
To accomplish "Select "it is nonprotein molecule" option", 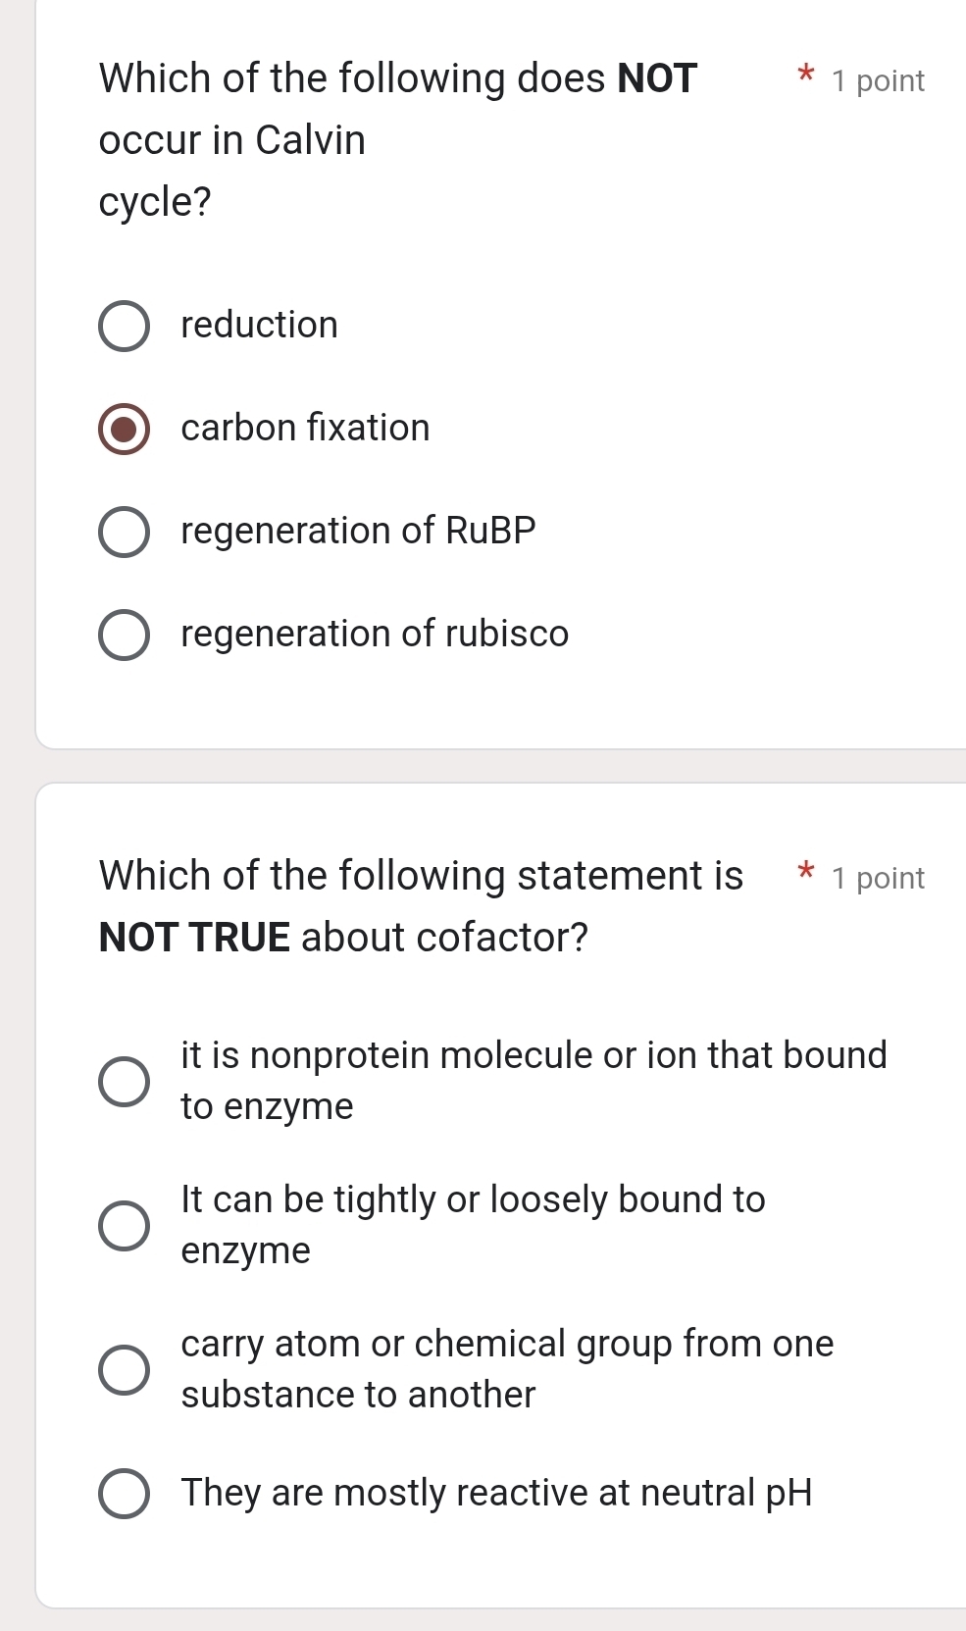I will tap(124, 1080).
